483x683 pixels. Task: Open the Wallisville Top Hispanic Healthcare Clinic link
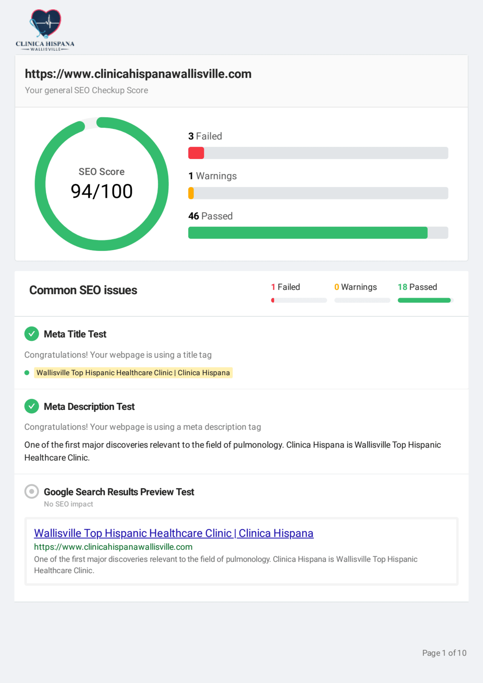pyautogui.click(x=174, y=533)
